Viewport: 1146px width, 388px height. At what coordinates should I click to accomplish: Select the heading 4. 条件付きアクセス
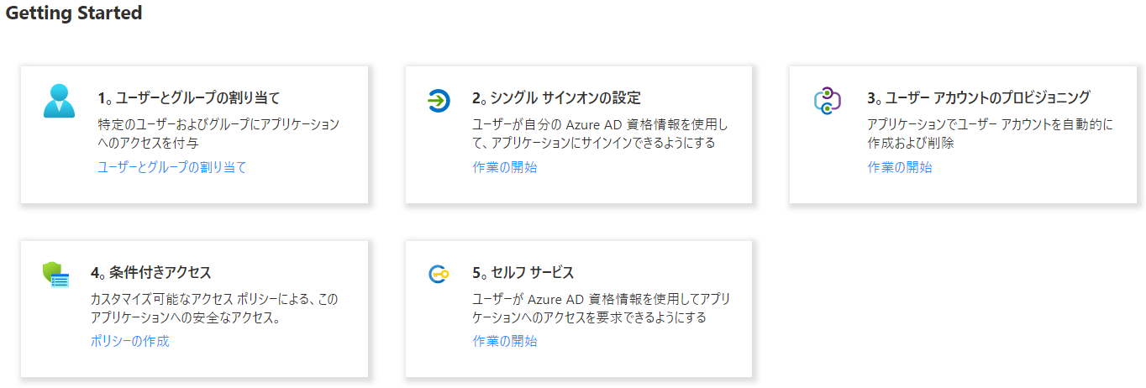tap(150, 273)
